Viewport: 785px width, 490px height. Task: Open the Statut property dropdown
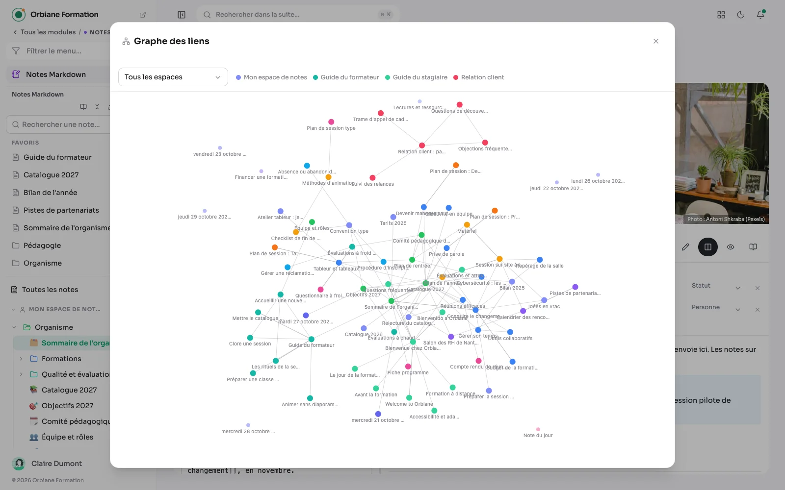[738, 288]
